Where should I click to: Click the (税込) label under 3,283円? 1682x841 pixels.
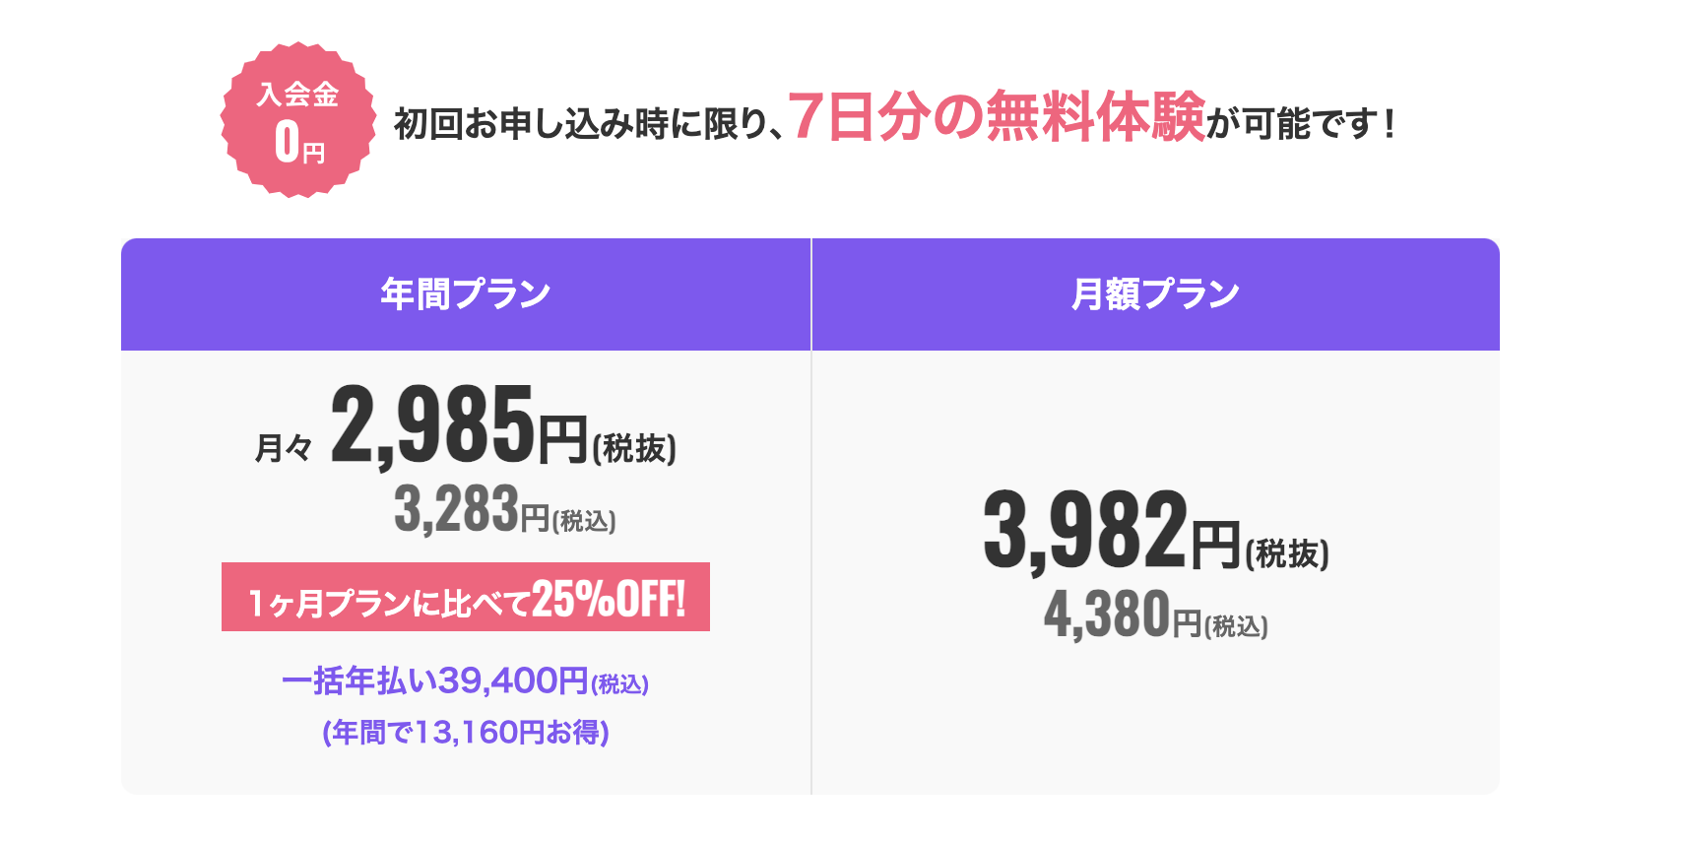tap(584, 521)
